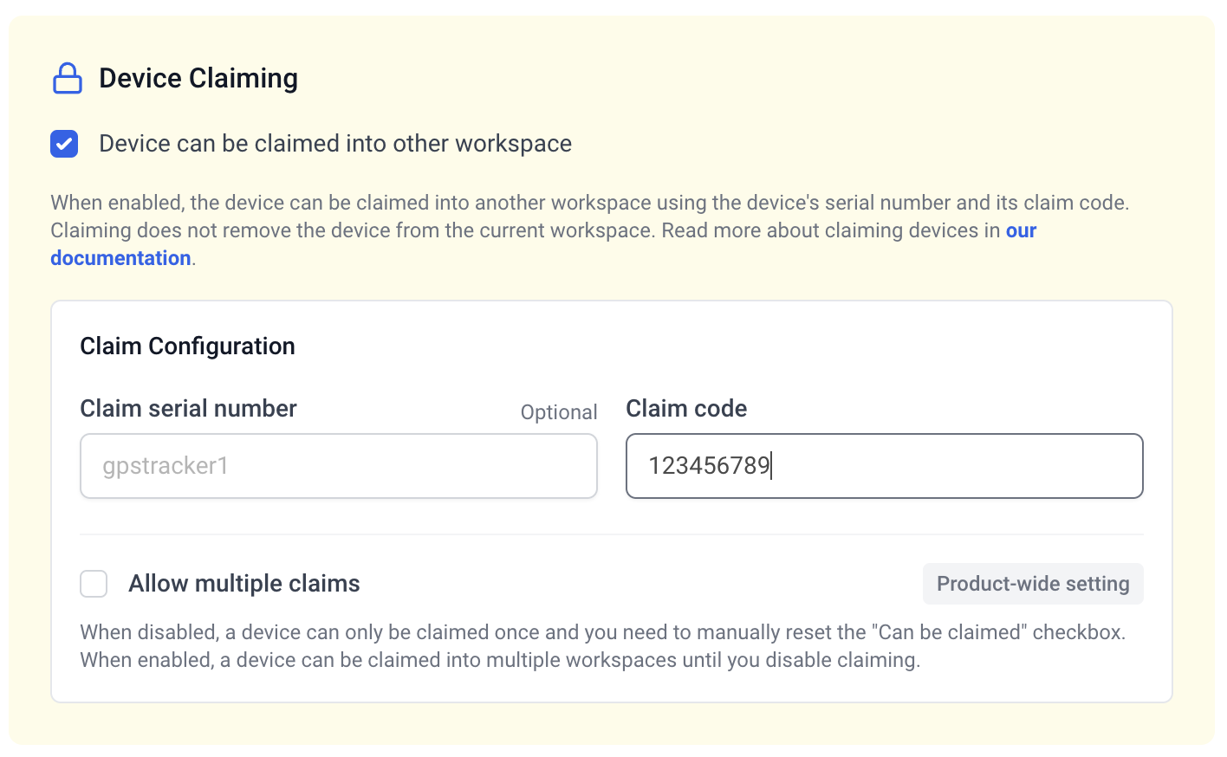Click the 'gpstracker1' placeholder text
Image resolution: width=1227 pixels, height=757 pixels.
pyautogui.click(x=166, y=466)
